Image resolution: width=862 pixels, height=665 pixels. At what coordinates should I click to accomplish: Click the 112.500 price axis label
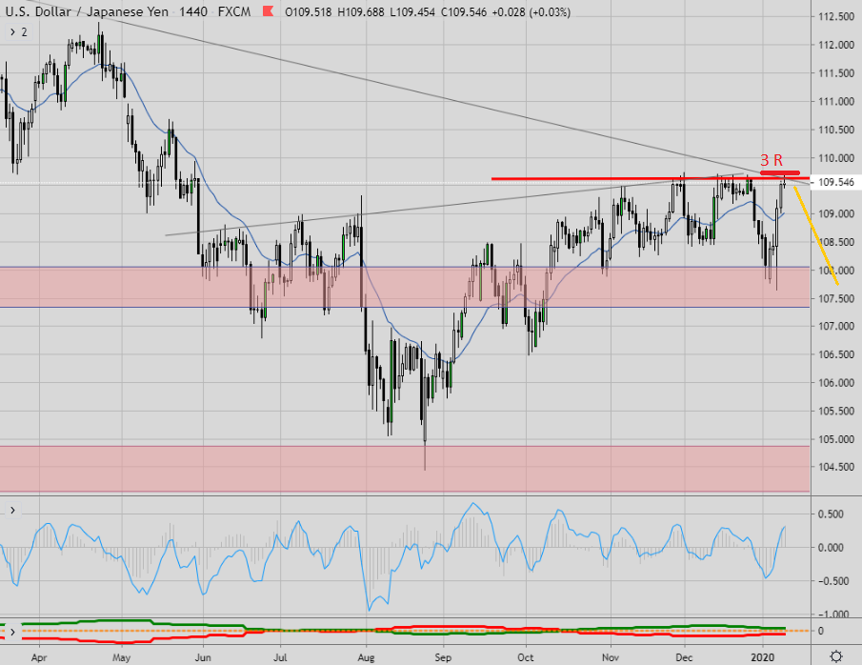click(x=836, y=17)
